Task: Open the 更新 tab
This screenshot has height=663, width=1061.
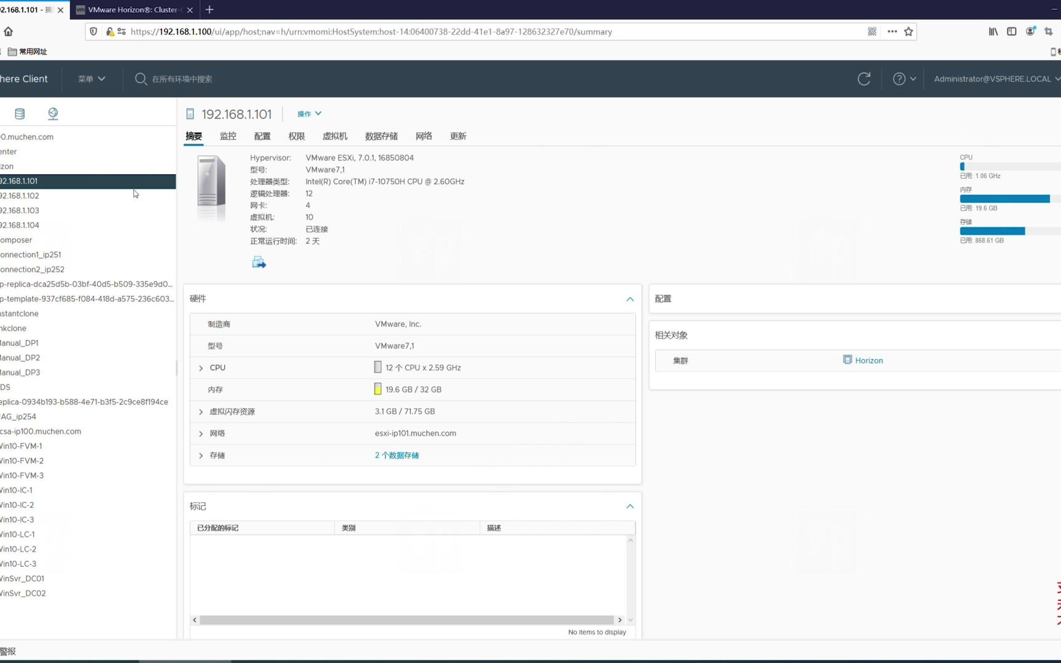Action: point(458,136)
